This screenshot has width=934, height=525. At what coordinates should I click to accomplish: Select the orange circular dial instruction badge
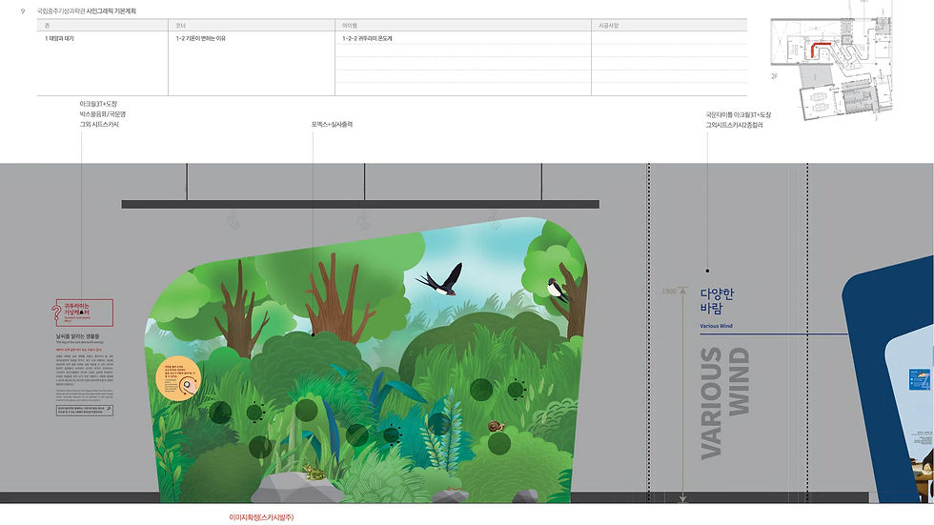pos(178,378)
